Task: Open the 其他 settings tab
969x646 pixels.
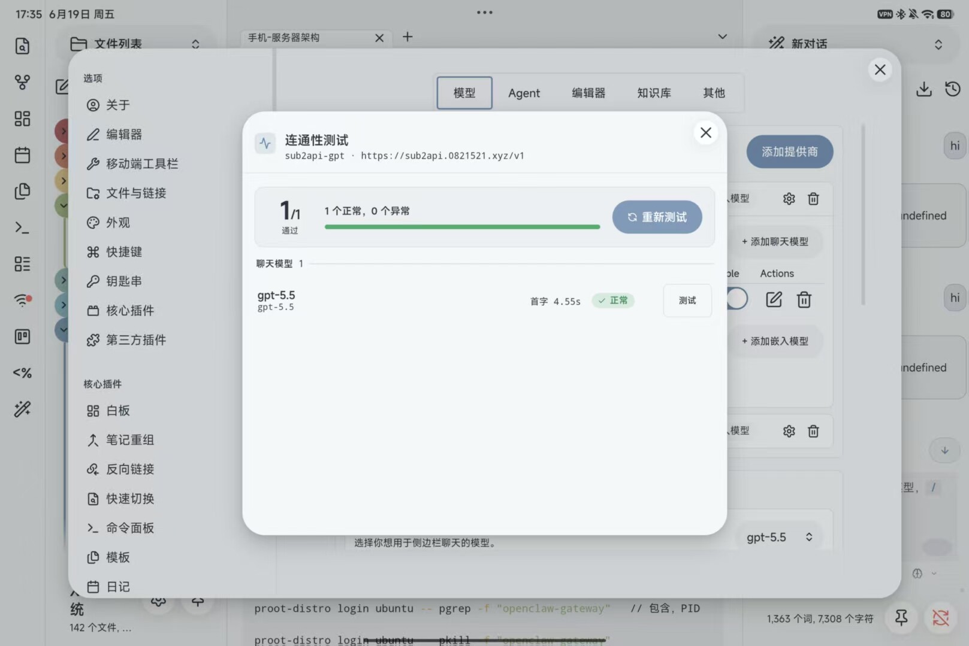Action: [x=714, y=93]
